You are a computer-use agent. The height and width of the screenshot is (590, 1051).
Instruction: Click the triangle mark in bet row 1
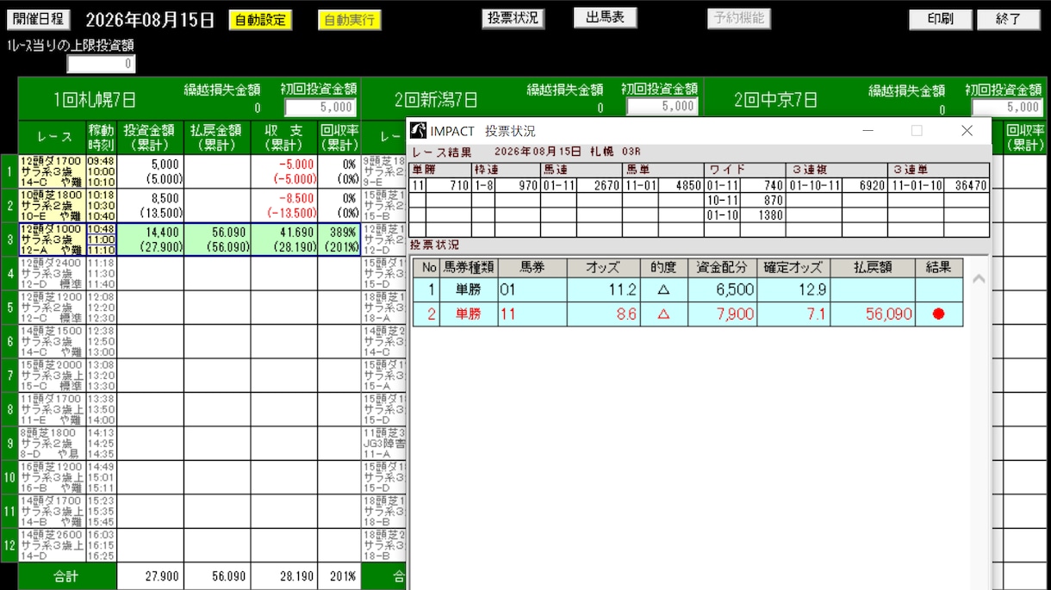pyautogui.click(x=663, y=290)
